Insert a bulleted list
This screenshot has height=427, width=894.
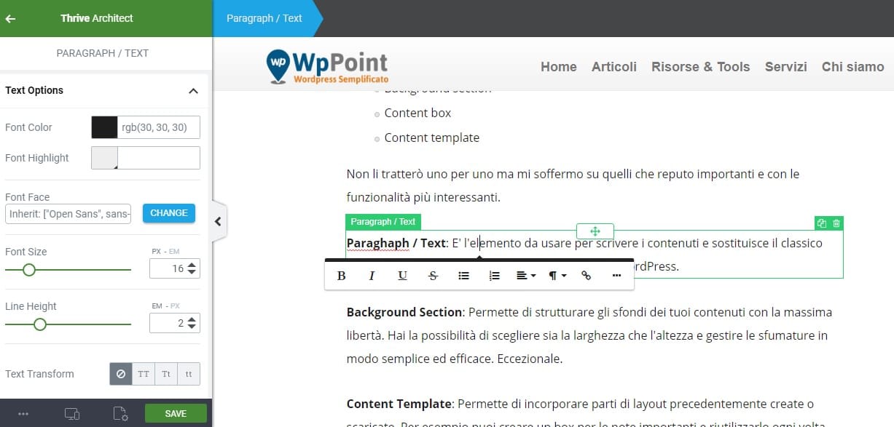pos(463,276)
